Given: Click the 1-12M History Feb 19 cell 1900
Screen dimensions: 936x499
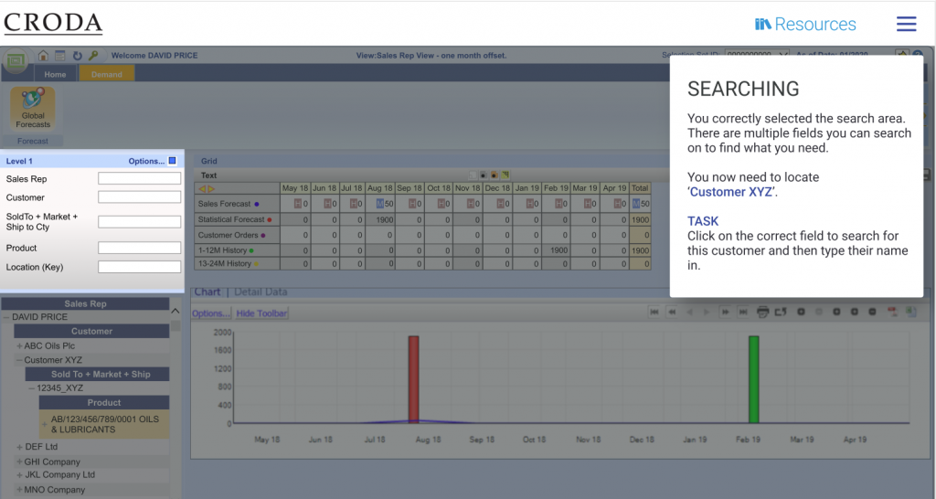Looking at the screenshot, I should [555, 250].
